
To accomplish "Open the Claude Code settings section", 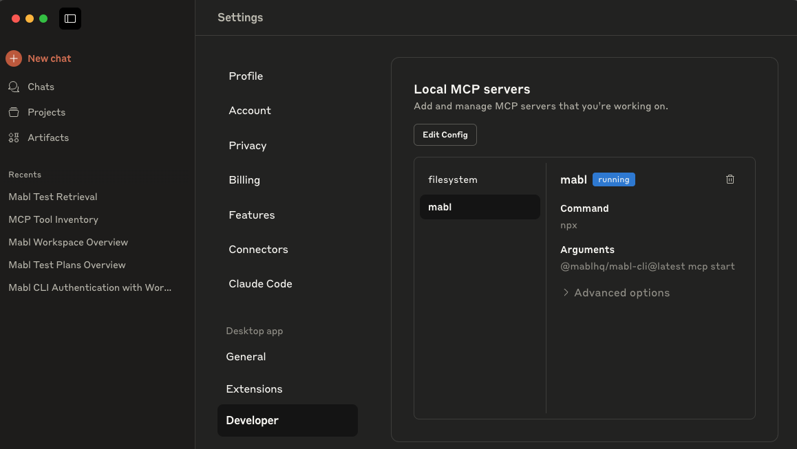I will (x=260, y=283).
